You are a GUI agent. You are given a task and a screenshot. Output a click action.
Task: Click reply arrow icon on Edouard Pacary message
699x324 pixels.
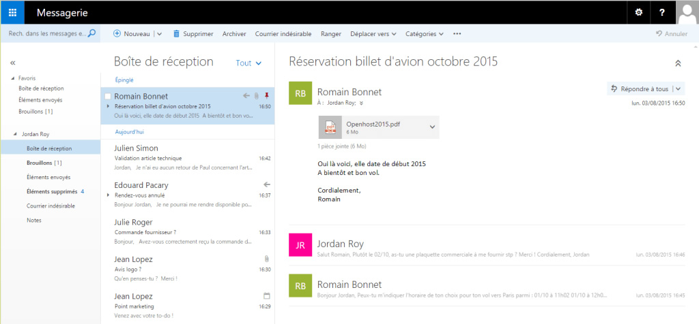click(267, 184)
